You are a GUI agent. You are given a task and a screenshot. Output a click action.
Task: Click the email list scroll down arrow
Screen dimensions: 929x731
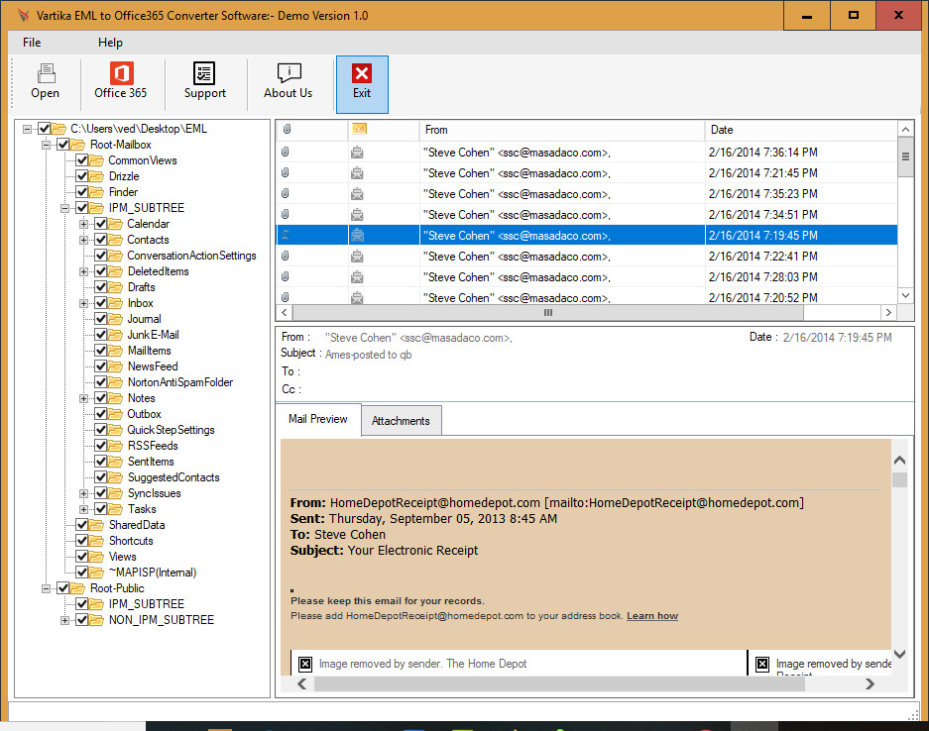[x=905, y=295]
